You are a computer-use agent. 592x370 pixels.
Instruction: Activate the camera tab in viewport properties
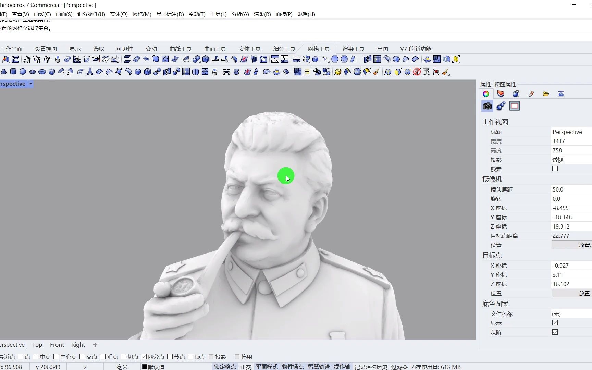point(487,106)
